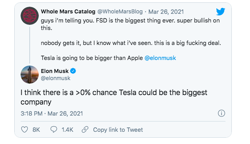Click Copy link to Tweet
The height and width of the screenshot is (144, 250).
pos(118,130)
